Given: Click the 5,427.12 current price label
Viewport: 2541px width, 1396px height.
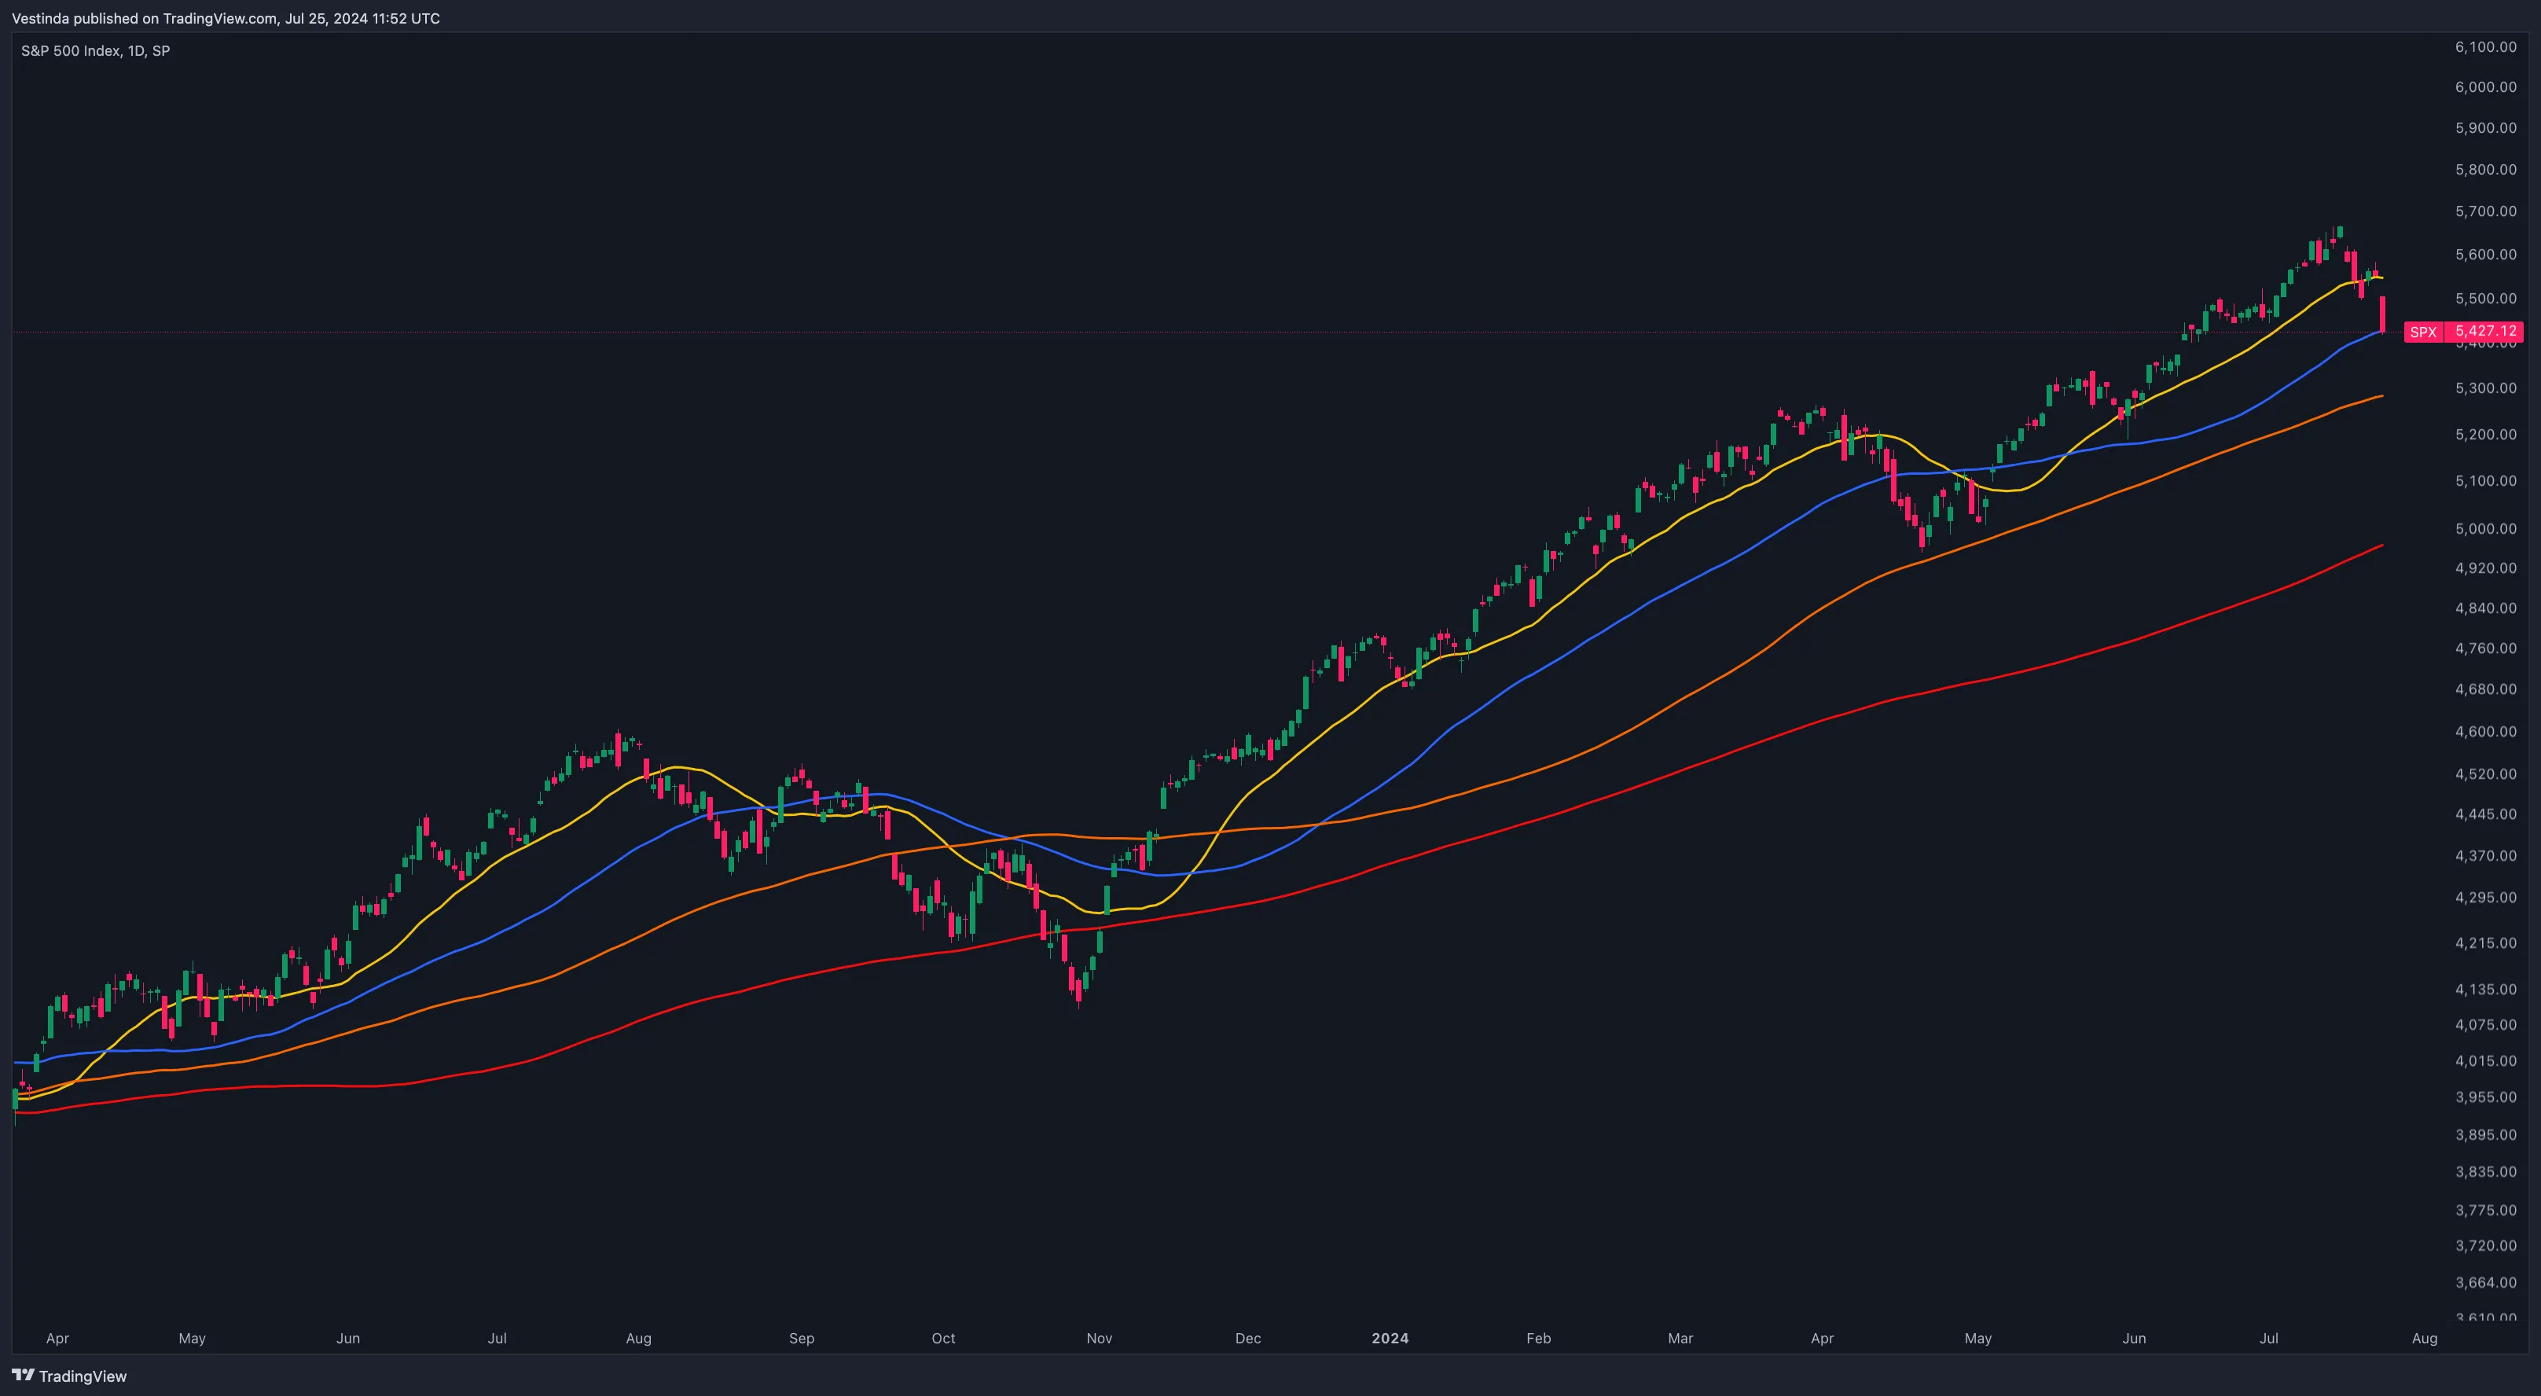Looking at the screenshot, I should tap(2486, 332).
